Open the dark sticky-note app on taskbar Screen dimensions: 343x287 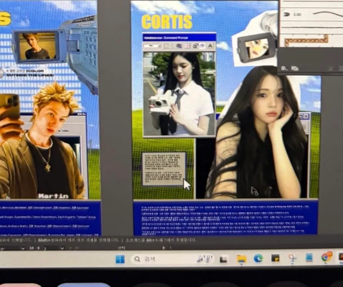(x=275, y=258)
